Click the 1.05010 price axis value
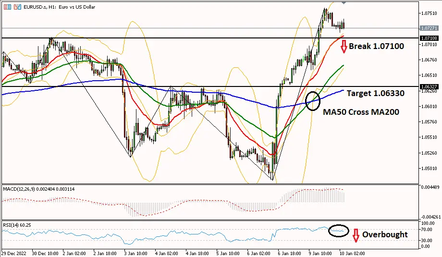 click(429, 169)
